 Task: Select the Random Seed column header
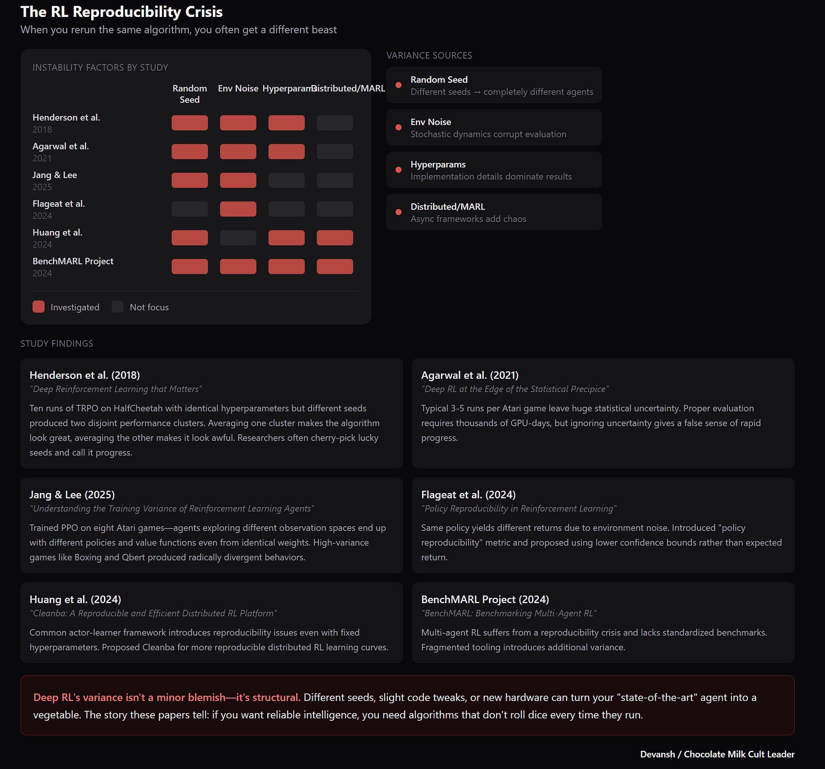(x=190, y=94)
